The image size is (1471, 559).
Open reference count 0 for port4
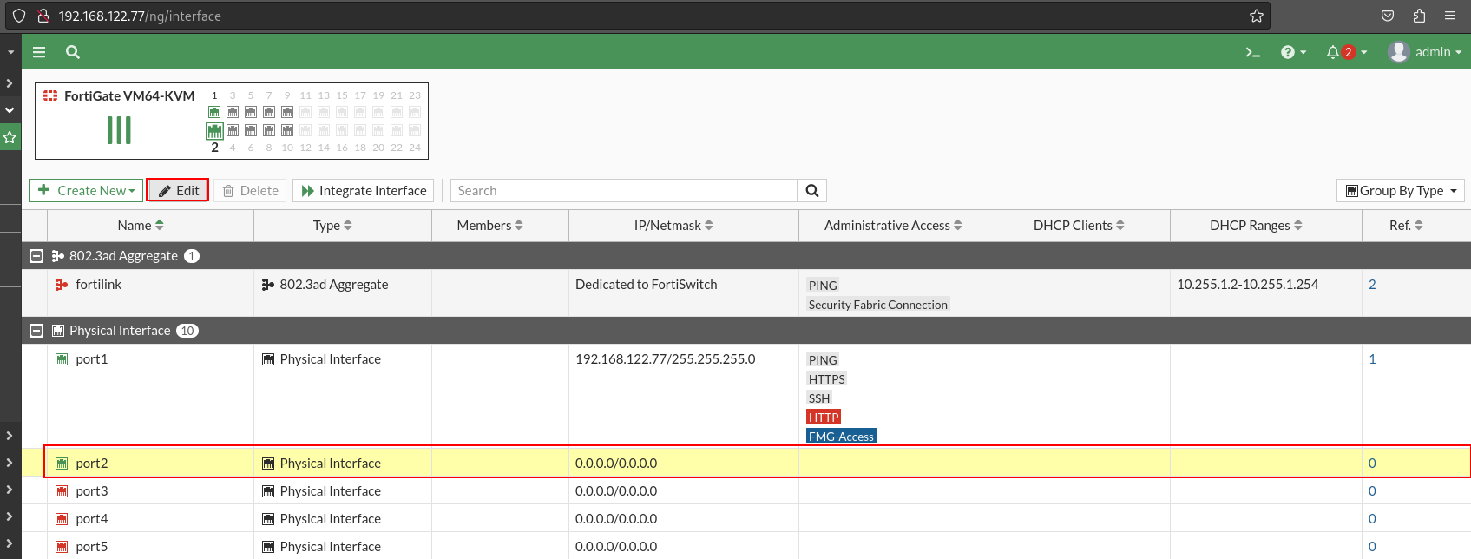click(1372, 519)
